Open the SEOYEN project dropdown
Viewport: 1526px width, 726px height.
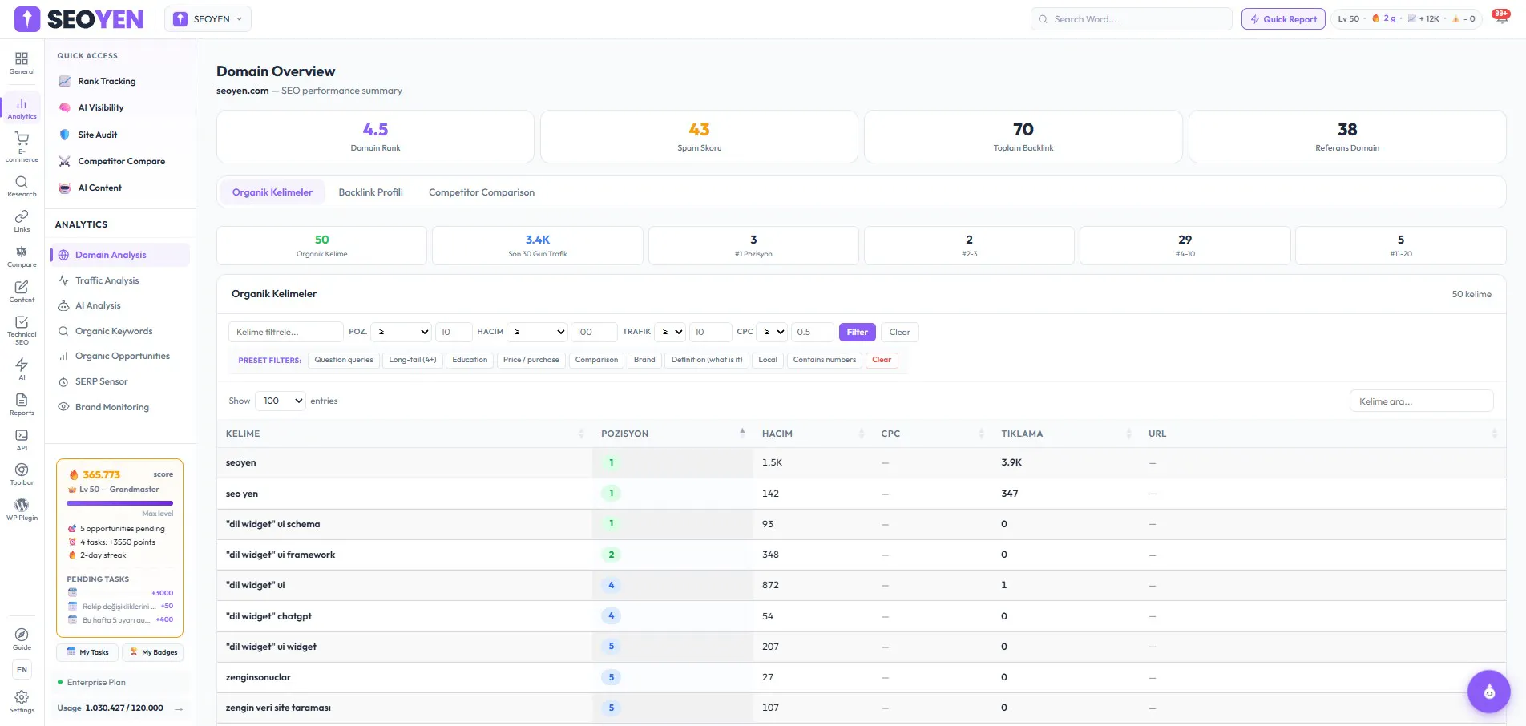pos(208,19)
